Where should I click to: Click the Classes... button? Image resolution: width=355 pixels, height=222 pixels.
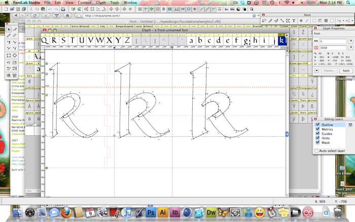pos(329,70)
